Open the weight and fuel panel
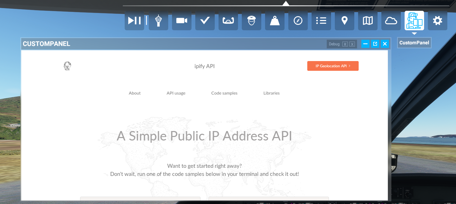Viewport: 456px width, 204px height. pyautogui.click(x=275, y=21)
